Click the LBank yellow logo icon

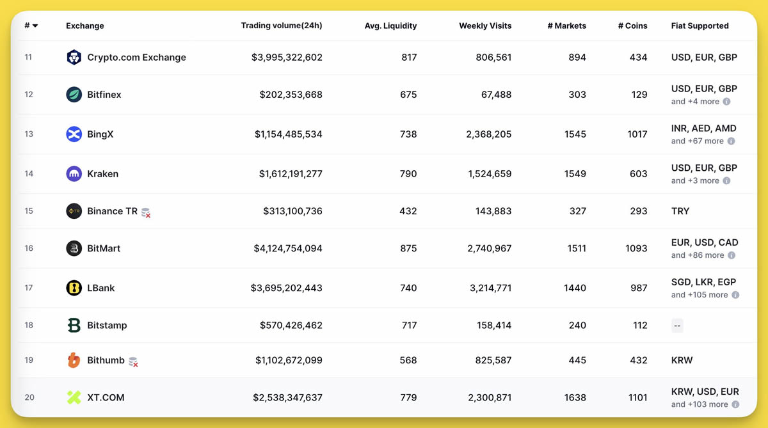click(x=74, y=288)
